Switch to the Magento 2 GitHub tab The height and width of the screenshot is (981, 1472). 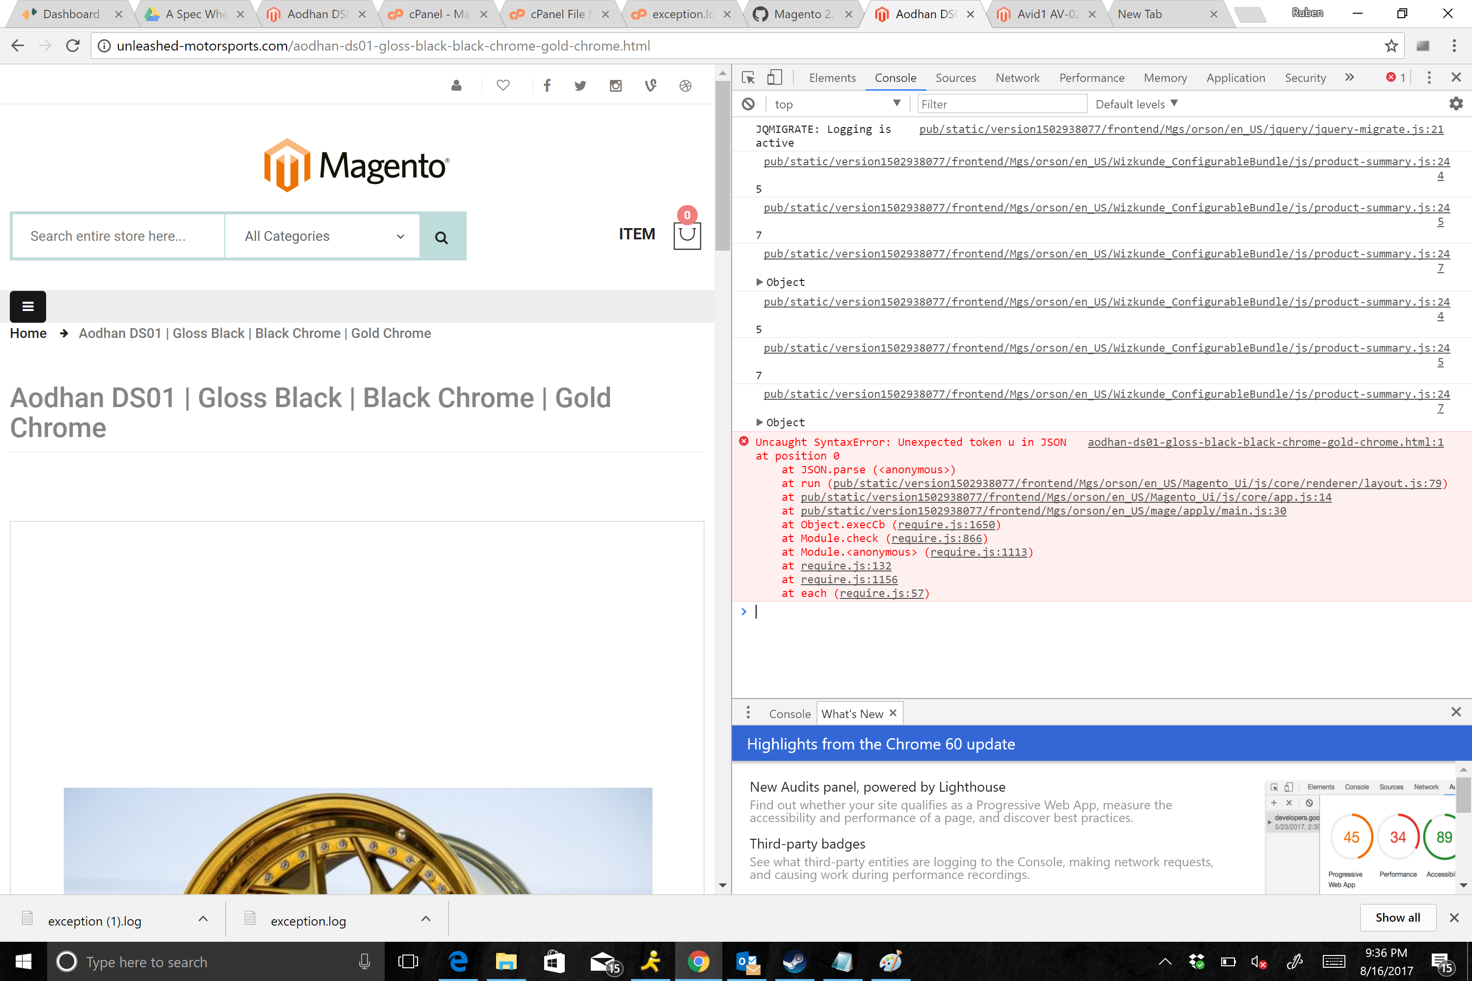(804, 14)
